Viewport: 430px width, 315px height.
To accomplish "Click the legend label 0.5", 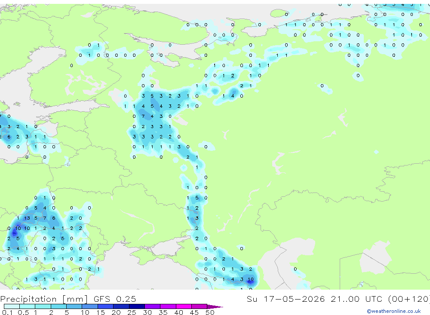I will [23, 312].
